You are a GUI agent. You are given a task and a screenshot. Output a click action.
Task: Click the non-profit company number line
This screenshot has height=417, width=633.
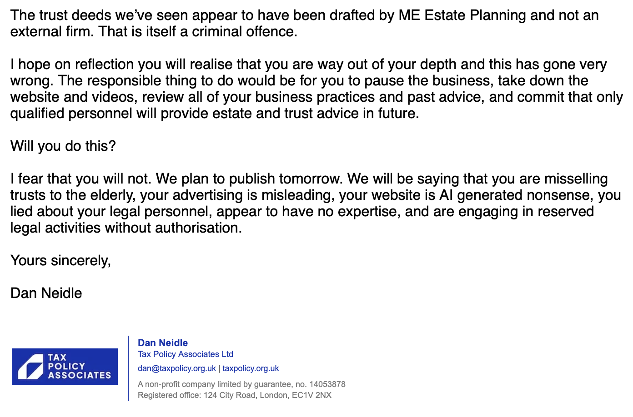tap(241, 384)
